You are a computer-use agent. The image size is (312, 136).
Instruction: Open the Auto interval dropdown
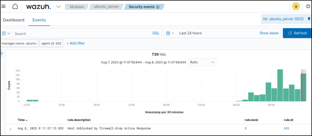pos(202,62)
